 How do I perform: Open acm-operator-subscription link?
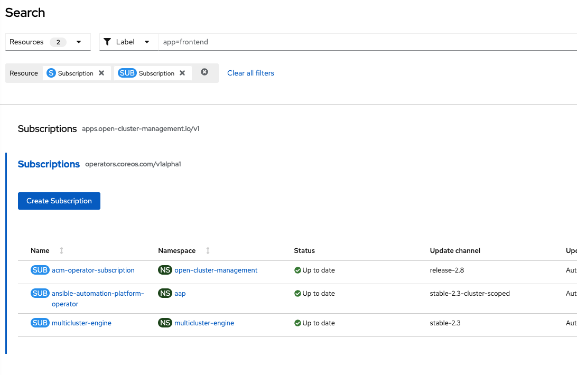point(93,270)
